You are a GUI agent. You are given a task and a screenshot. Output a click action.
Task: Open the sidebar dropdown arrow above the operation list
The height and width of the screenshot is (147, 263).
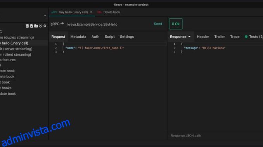pos(45,16)
